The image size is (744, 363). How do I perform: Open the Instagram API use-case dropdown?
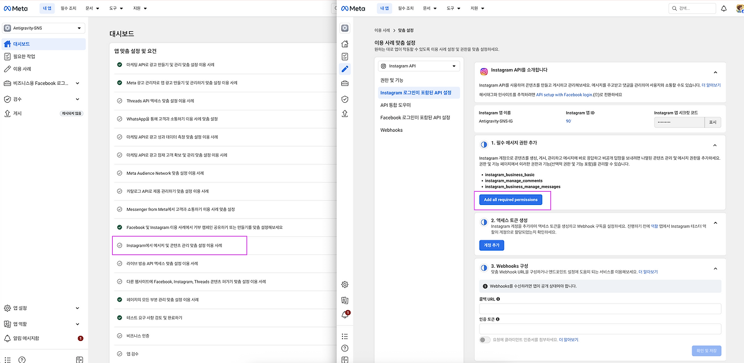[419, 66]
